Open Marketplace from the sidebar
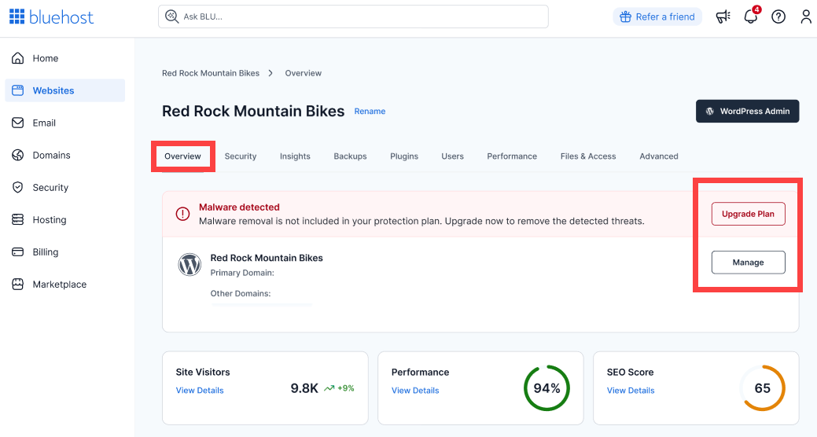The image size is (817, 437). coord(65,284)
